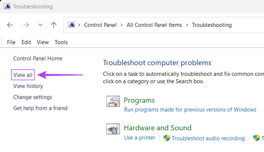This screenshot has height=152, width=264.
Task: Go back using the back arrow
Action: (10, 25)
